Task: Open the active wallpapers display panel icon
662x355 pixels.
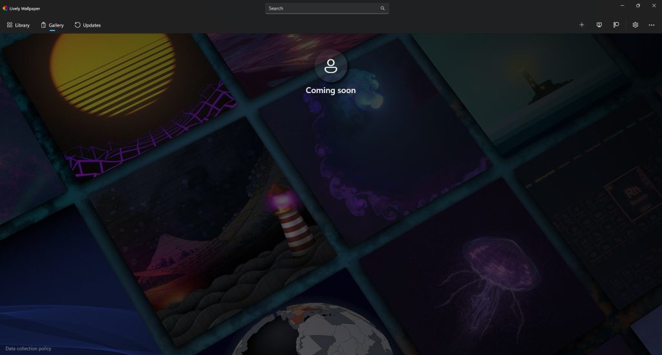Action: (x=599, y=25)
